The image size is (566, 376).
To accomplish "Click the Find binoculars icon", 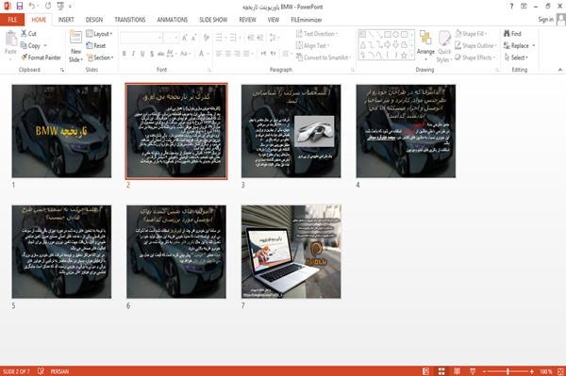I will pyautogui.click(x=507, y=34).
